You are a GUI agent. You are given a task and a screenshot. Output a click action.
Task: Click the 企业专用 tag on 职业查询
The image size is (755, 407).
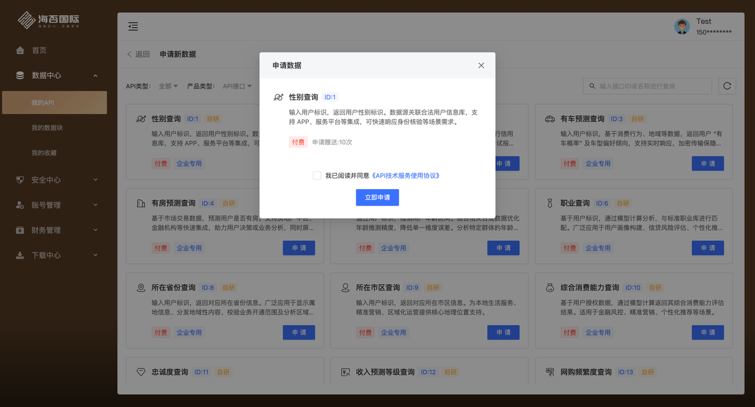click(x=598, y=248)
